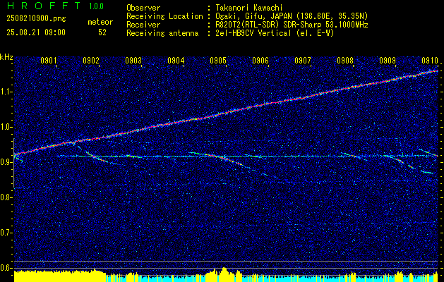This screenshot has width=444, height=282.
Task: Click the kHz axis label
Action: pos(6,57)
